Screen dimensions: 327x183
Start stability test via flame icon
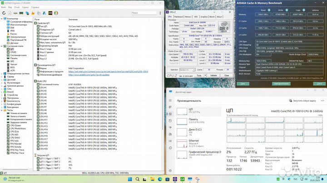33,13
